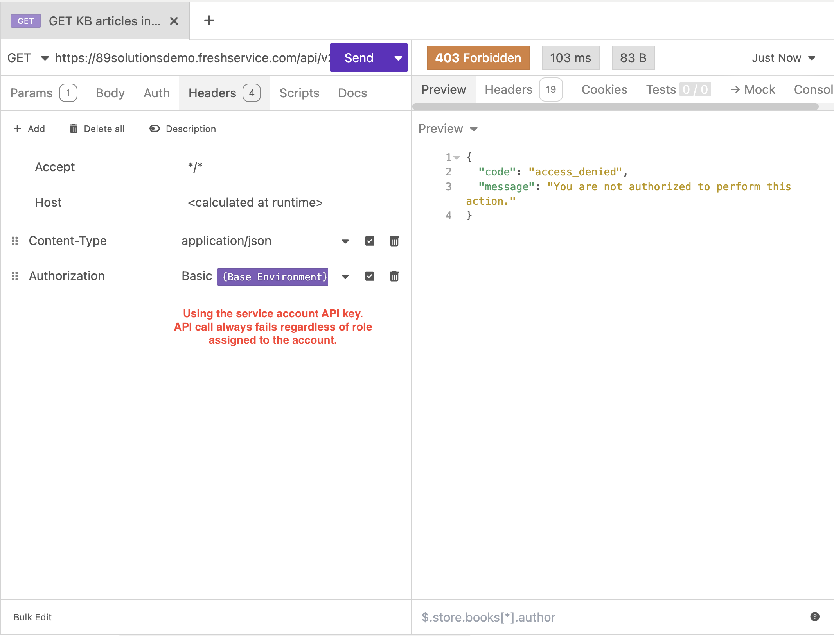Image resolution: width=834 pixels, height=636 pixels.
Task: Select the GET KB articles request tab
Action: (x=95, y=21)
